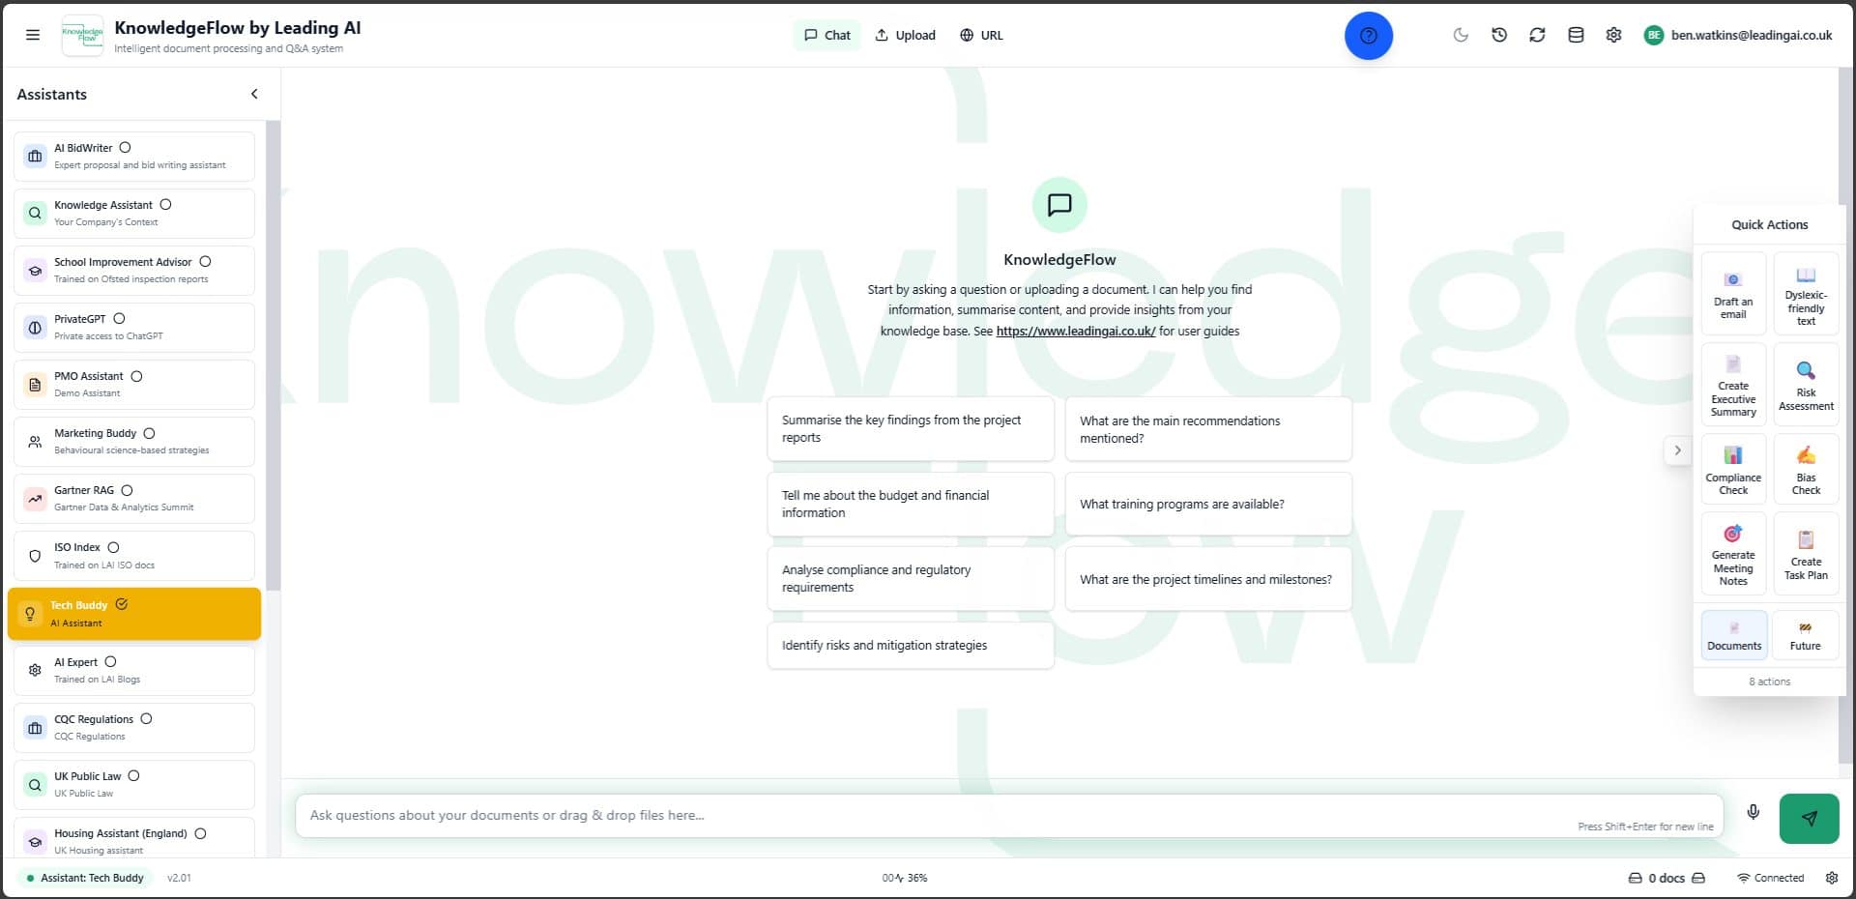Click Generate Meeting Notes quick action
1856x899 pixels.
[1733, 554]
